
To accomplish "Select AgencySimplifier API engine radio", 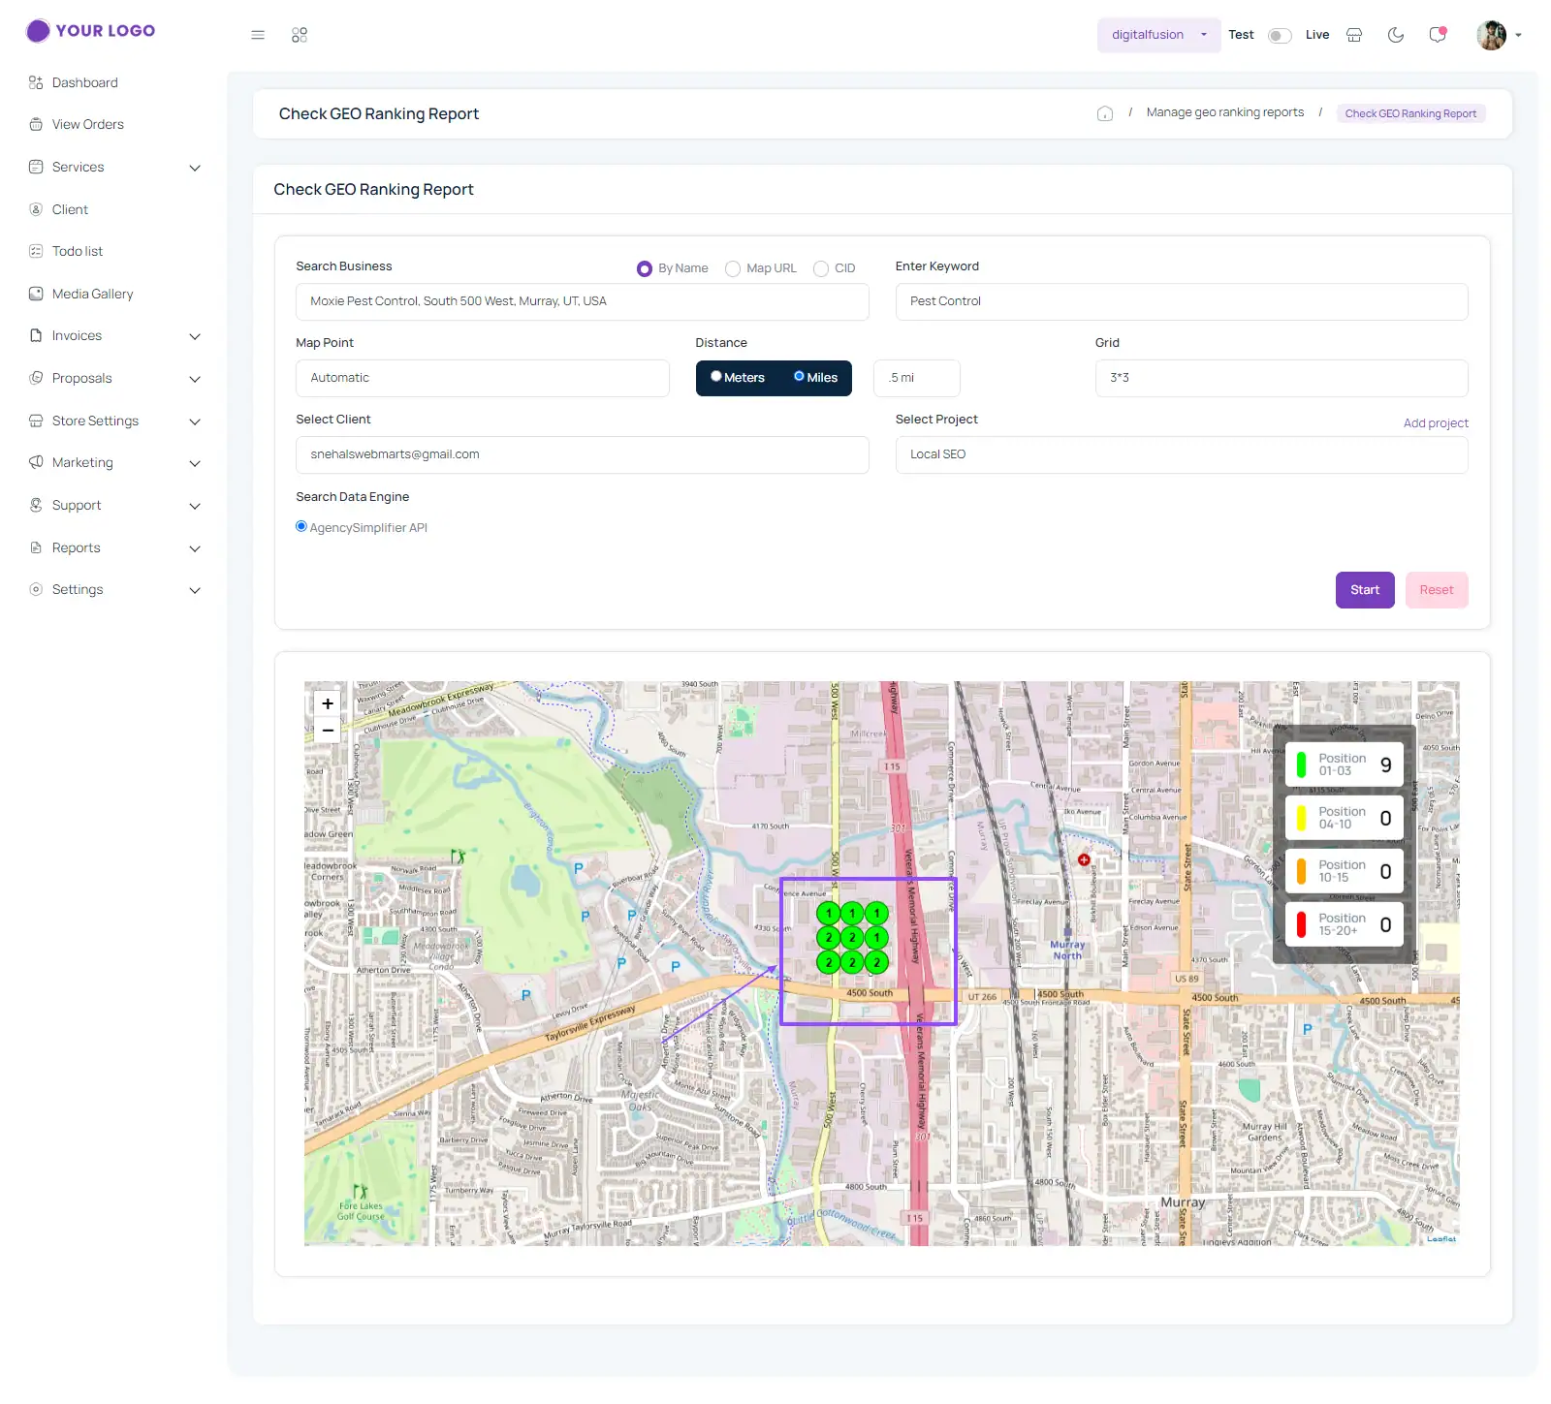I will pyautogui.click(x=301, y=526).
